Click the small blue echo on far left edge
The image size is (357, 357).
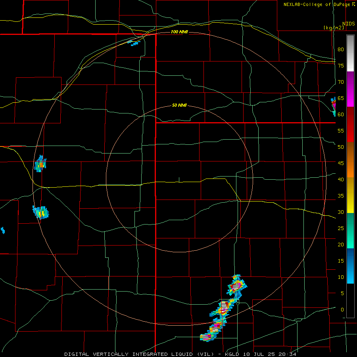coord(3,230)
